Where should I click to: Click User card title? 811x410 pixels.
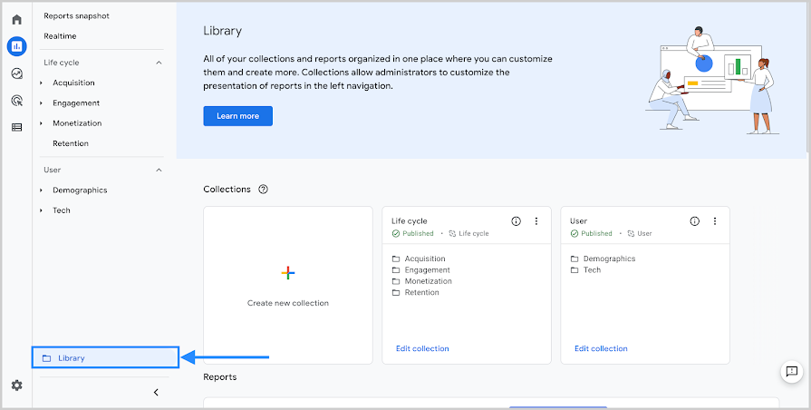coord(578,221)
